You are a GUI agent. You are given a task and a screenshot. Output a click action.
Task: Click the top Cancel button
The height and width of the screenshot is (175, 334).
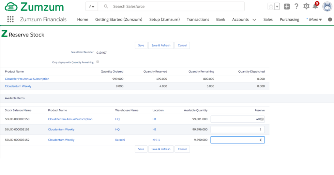pyautogui.click(x=182, y=45)
